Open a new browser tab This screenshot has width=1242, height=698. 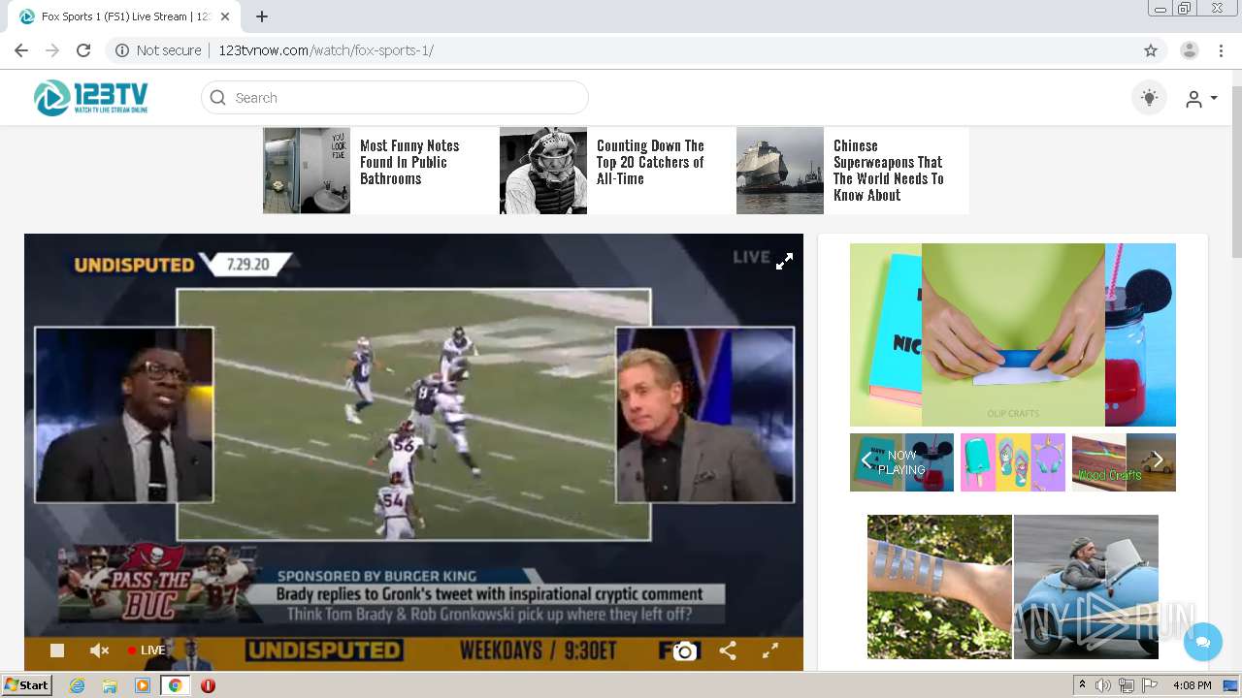pos(262,16)
